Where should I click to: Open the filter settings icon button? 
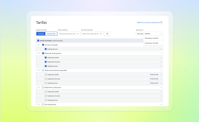tap(107, 34)
